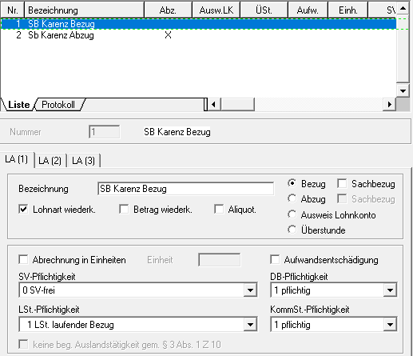The width and height of the screenshot is (413, 356).
Task: Open the LA (3) tab
Action: (84, 161)
